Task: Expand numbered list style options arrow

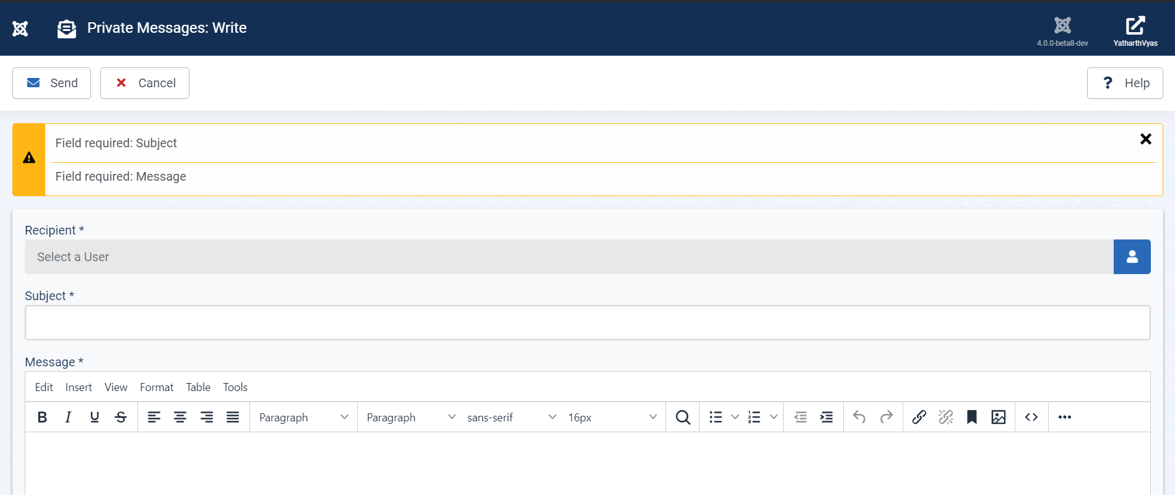Action: [773, 417]
